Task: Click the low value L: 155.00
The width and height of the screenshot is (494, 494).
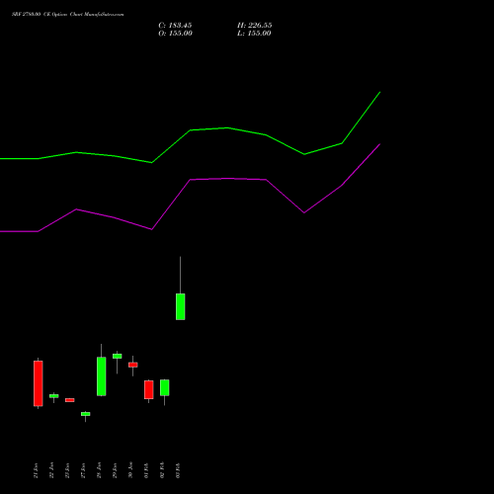Action: (x=254, y=34)
